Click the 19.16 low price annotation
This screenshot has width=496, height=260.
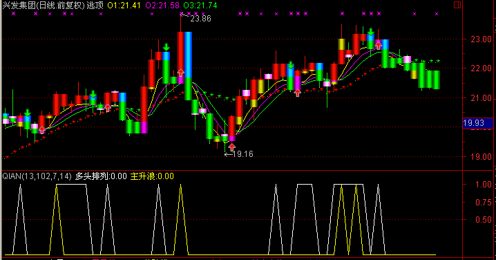[243, 154]
